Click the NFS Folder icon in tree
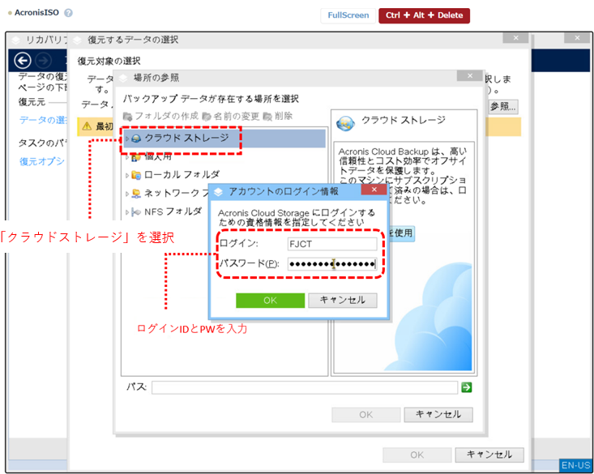The width and height of the screenshot is (594, 474). pos(135,211)
